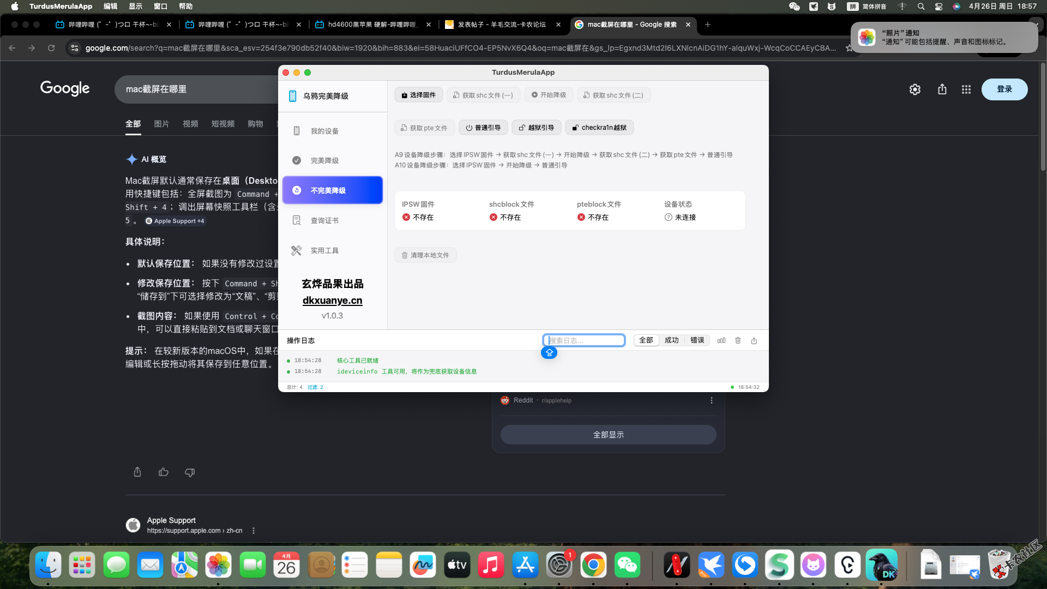Select 完美降级 in the sidebar
This screenshot has width=1047, height=589.
(x=326, y=160)
